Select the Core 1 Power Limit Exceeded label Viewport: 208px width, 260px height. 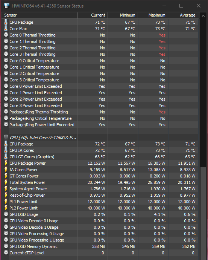pyautogui.click(x=36, y=93)
